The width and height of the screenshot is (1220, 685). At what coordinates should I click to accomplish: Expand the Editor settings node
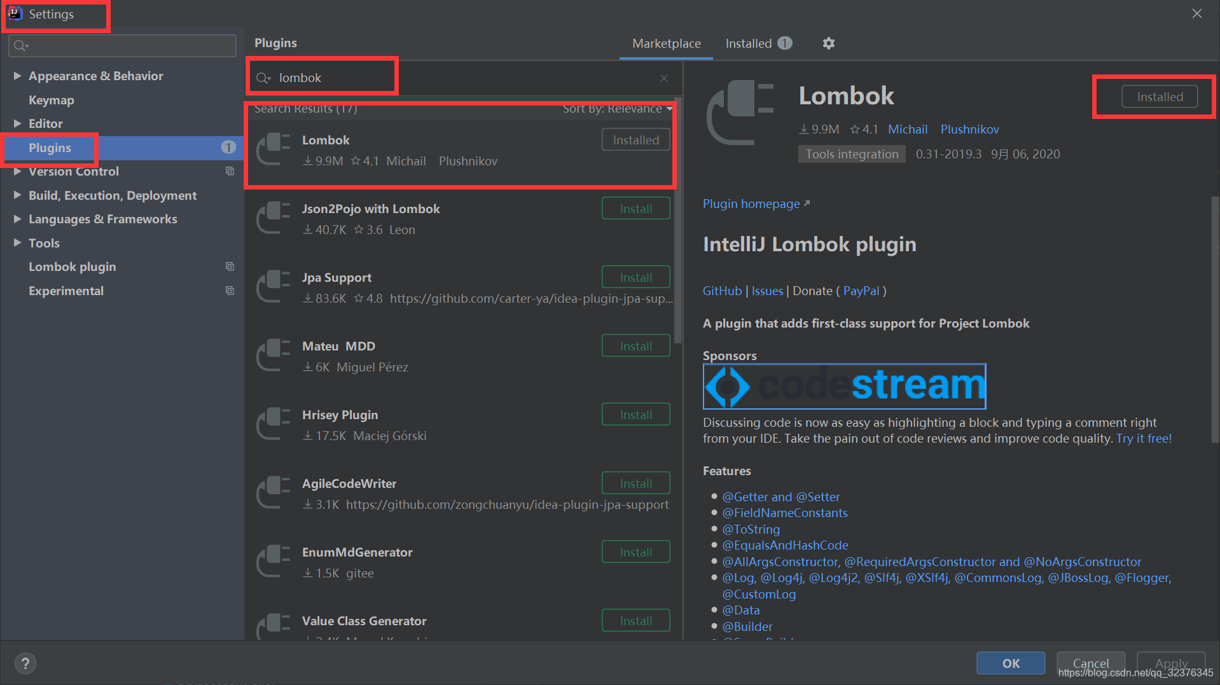pyautogui.click(x=17, y=123)
